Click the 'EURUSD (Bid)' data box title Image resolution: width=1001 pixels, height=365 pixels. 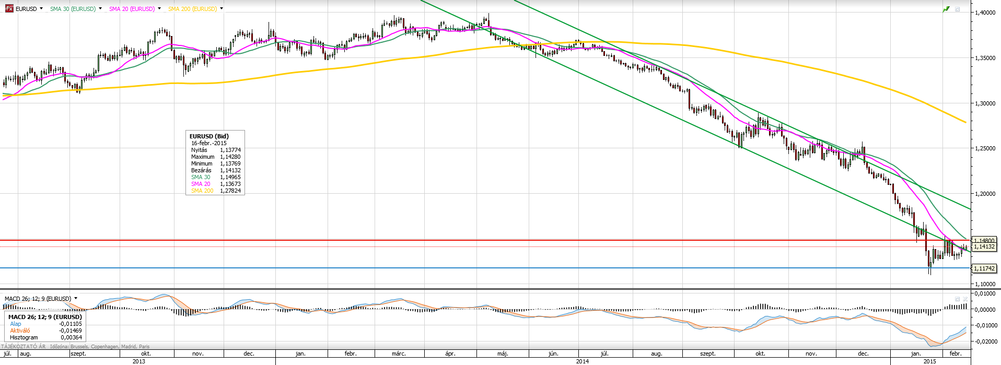point(209,136)
